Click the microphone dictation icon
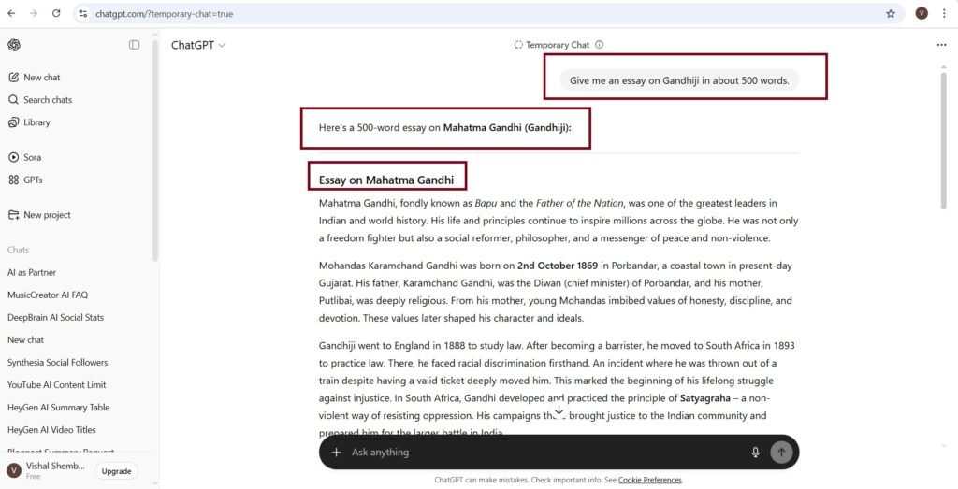Viewport: 958px width, 489px height. coord(755,453)
